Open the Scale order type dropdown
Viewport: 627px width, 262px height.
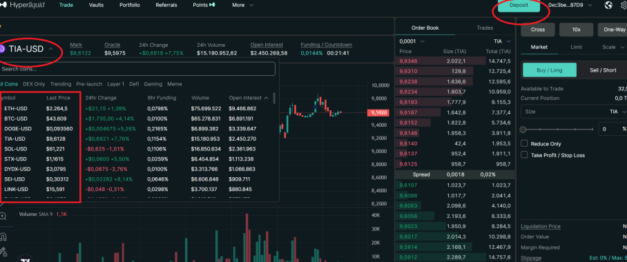pyautogui.click(x=612, y=47)
